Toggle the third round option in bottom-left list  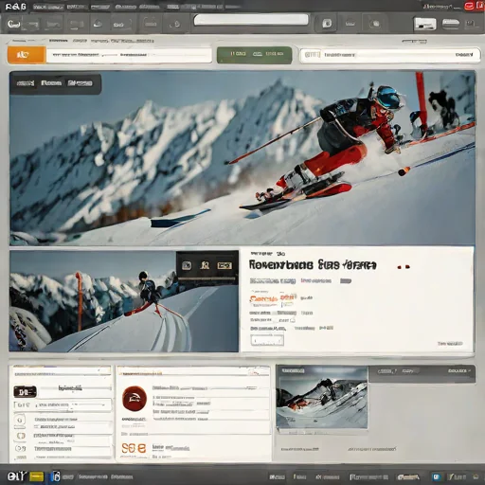20,448
